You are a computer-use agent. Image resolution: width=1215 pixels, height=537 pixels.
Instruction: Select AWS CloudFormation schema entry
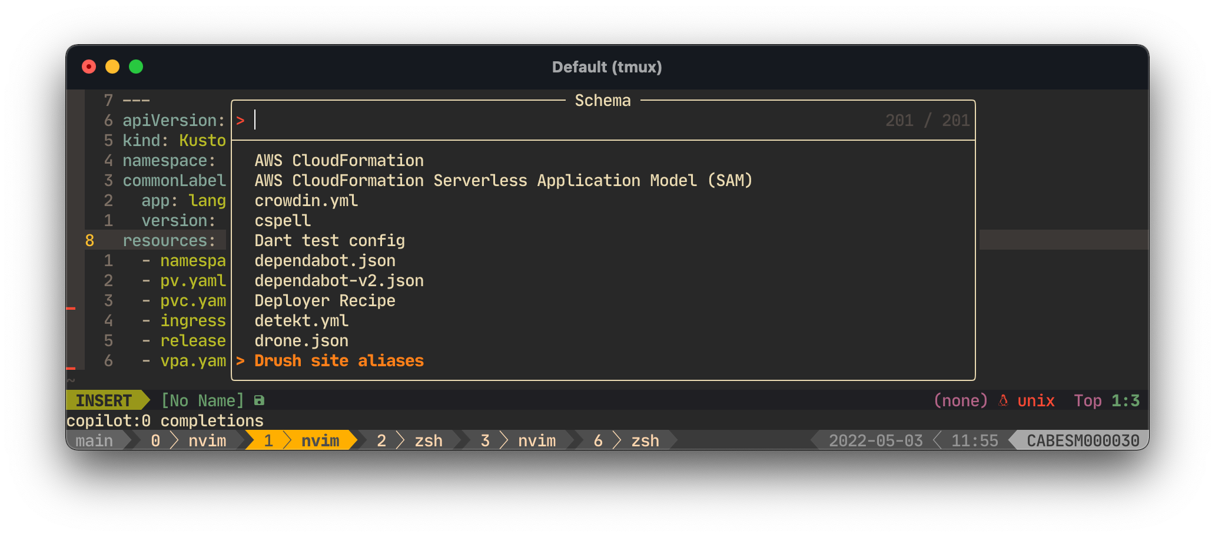[x=339, y=160]
